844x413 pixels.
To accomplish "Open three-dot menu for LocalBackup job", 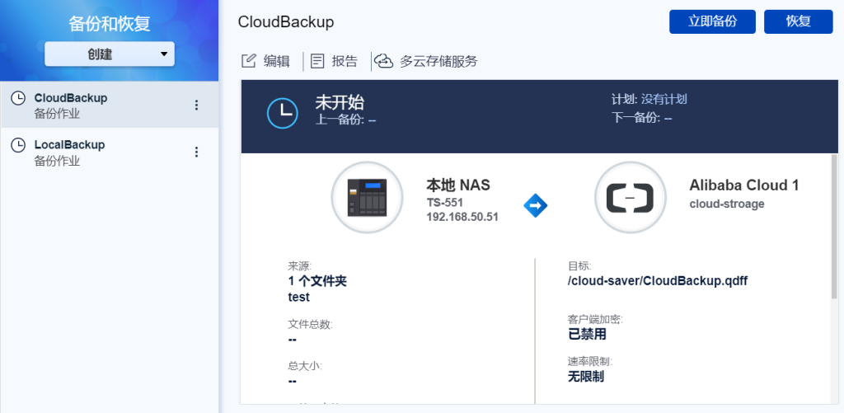I will (196, 152).
